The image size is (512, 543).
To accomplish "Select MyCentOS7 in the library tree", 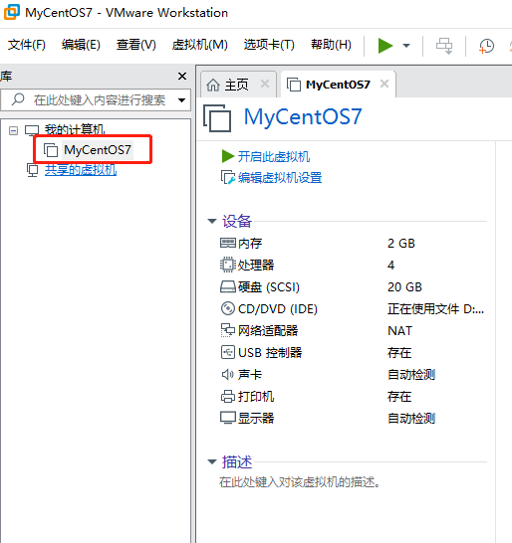I will tap(98, 150).
